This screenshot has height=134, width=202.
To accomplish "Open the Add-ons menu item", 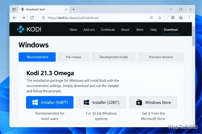I will point(89,30).
